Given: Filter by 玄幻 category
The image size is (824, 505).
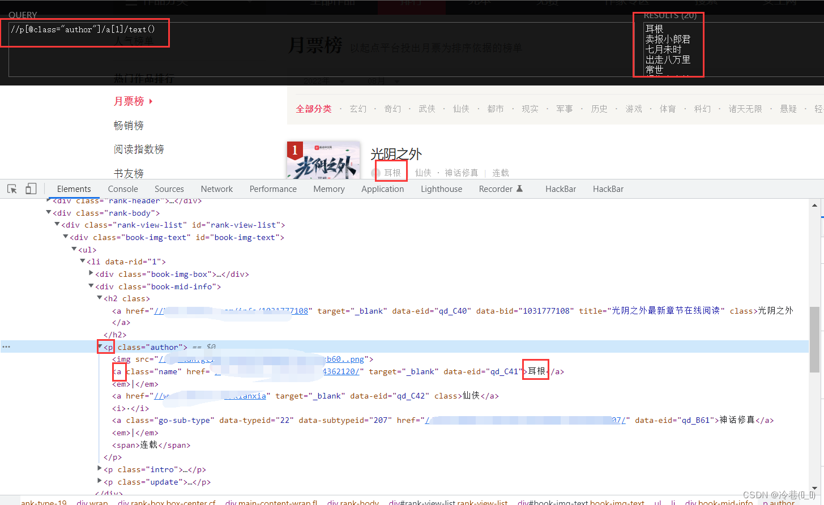Looking at the screenshot, I should [358, 109].
